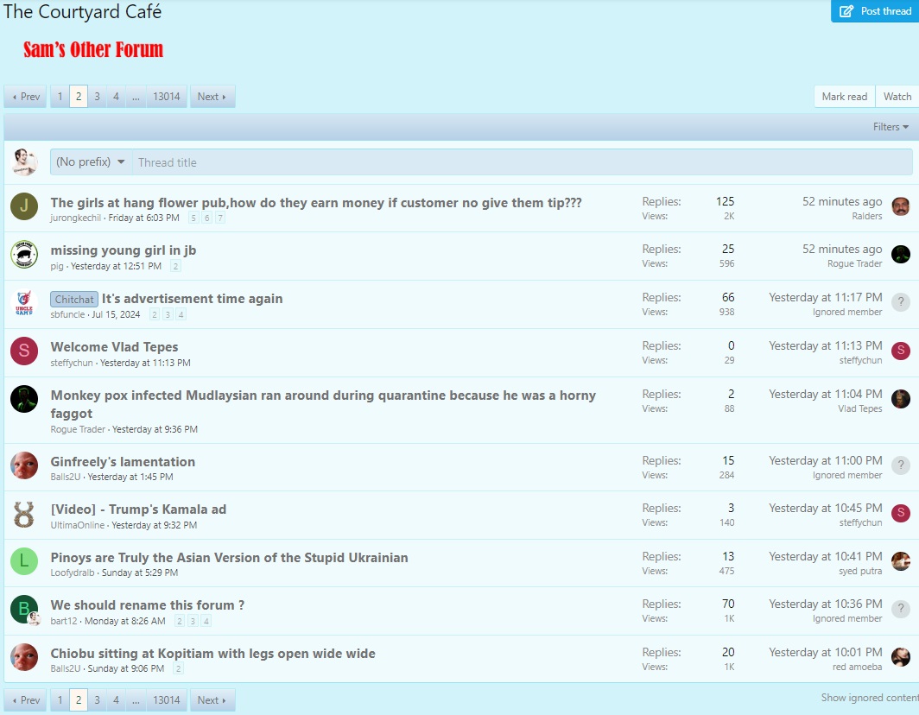Viewport: 919px width, 715px height.
Task: Click Raiders' last-poster avatar
Action: coord(901,207)
